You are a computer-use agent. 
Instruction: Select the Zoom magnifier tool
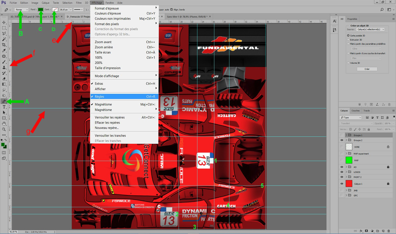coord(4,129)
